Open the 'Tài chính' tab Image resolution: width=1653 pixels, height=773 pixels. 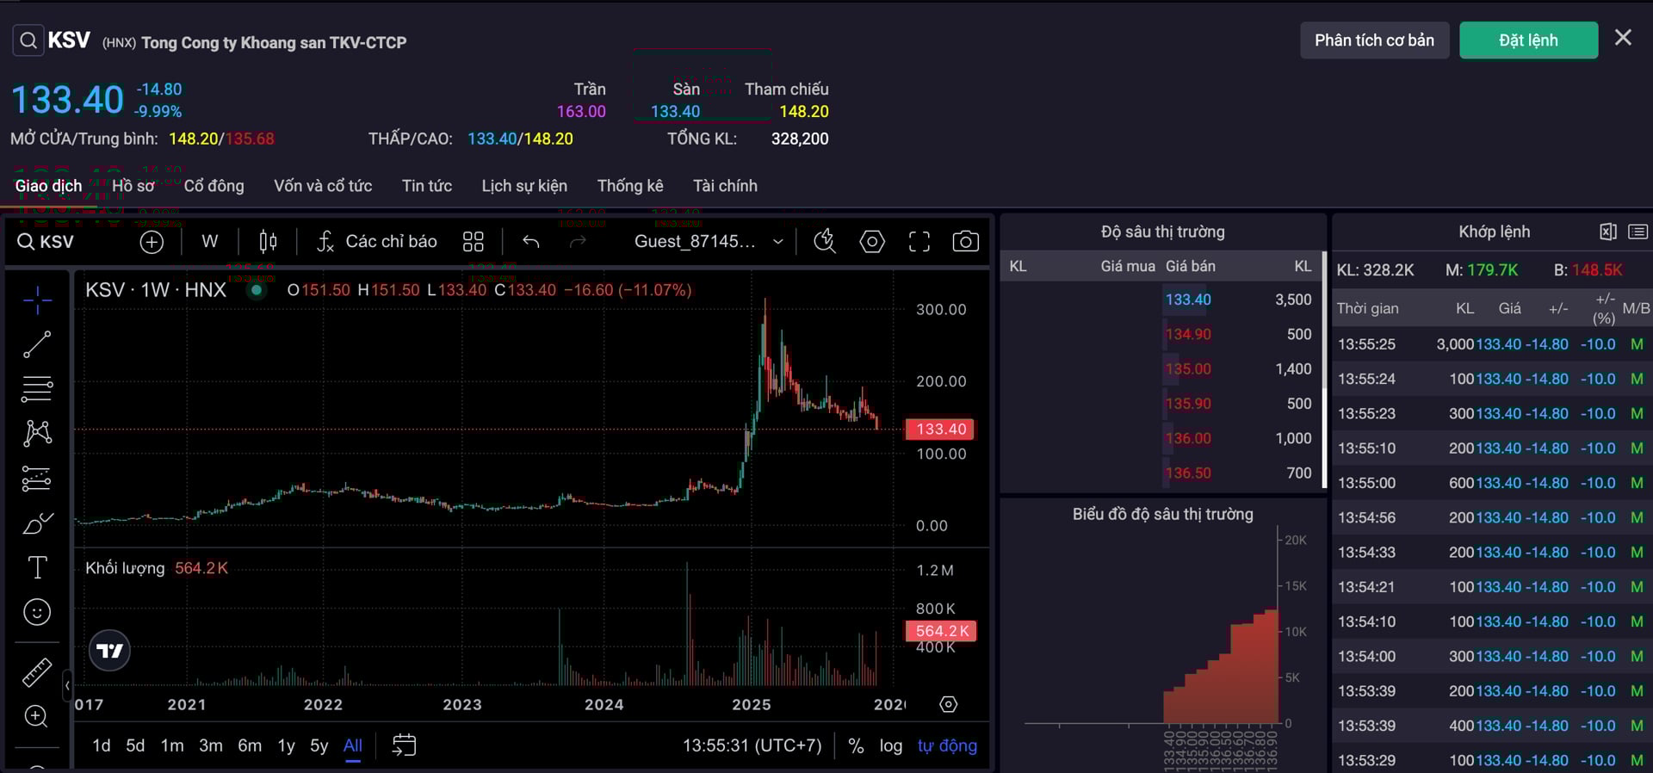[x=725, y=186]
